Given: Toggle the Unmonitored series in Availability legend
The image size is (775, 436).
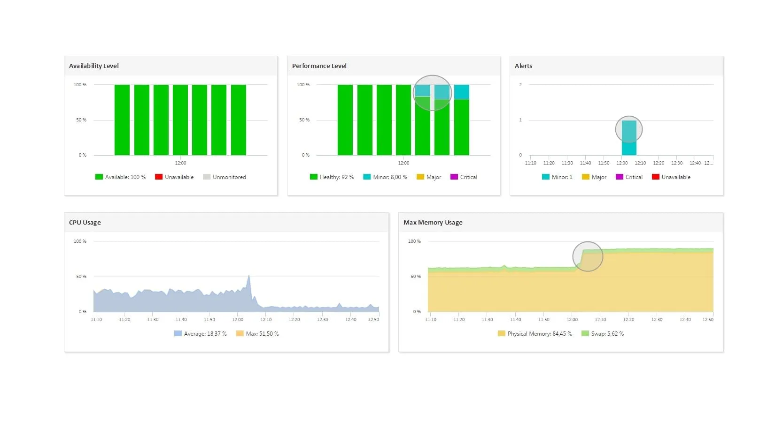Looking at the screenshot, I should tap(225, 177).
